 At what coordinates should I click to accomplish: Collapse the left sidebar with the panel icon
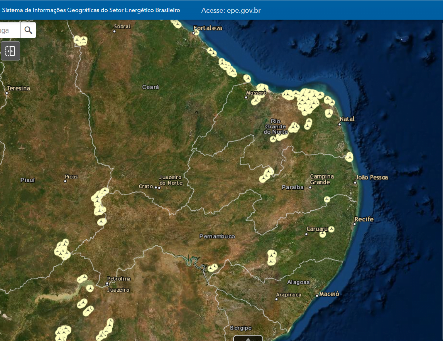click(x=10, y=50)
